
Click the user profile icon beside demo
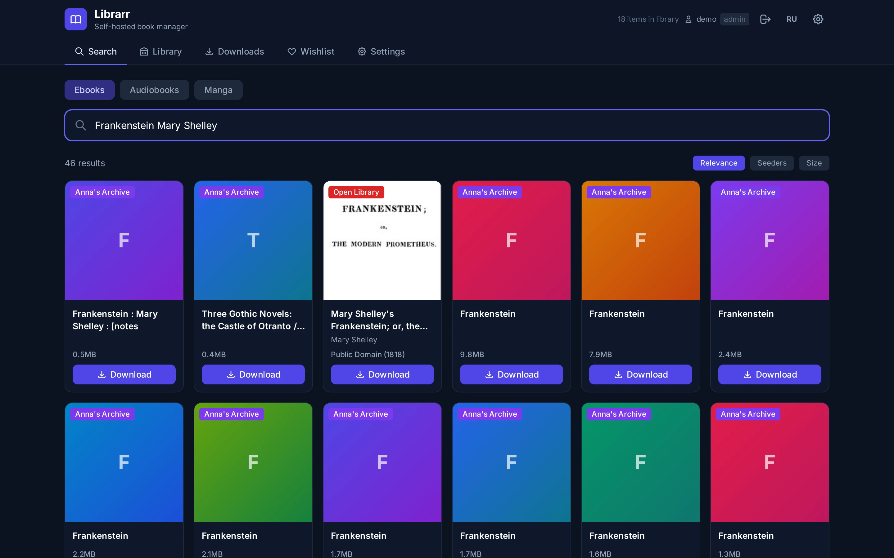click(688, 19)
